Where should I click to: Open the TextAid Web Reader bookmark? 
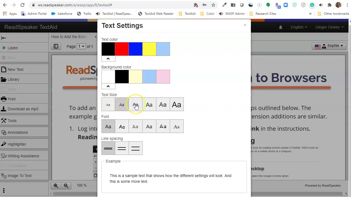point(156,14)
